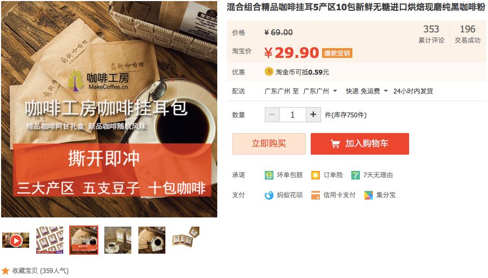
Task: Open the 广东广州 destination dropdown
Action: (x=320, y=91)
